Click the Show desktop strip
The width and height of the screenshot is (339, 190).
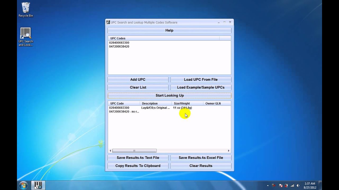click(x=320, y=185)
